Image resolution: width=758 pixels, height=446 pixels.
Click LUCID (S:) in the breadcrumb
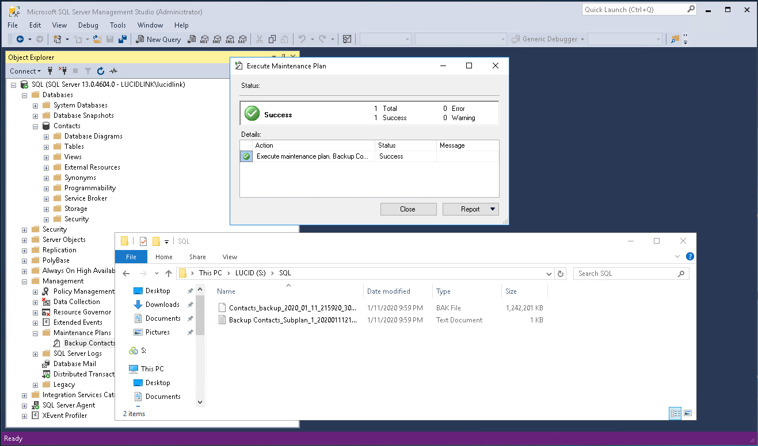[250, 274]
